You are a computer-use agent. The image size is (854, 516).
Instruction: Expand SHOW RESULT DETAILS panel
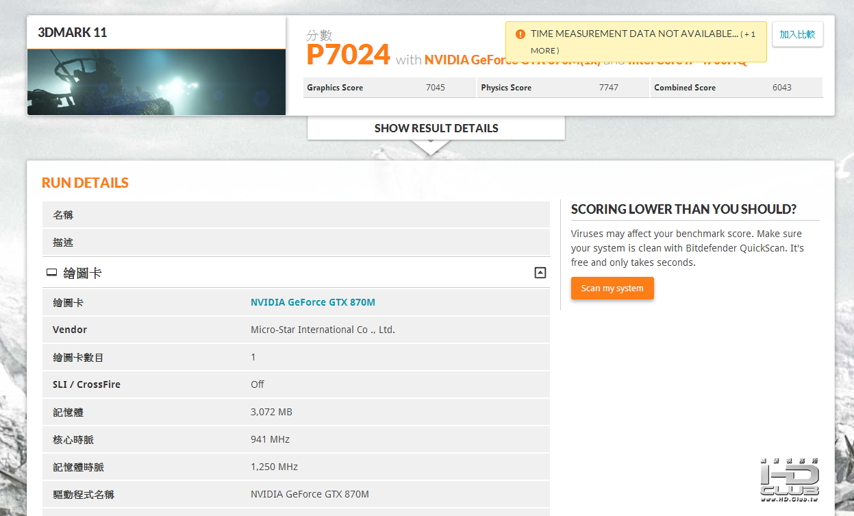coord(436,128)
